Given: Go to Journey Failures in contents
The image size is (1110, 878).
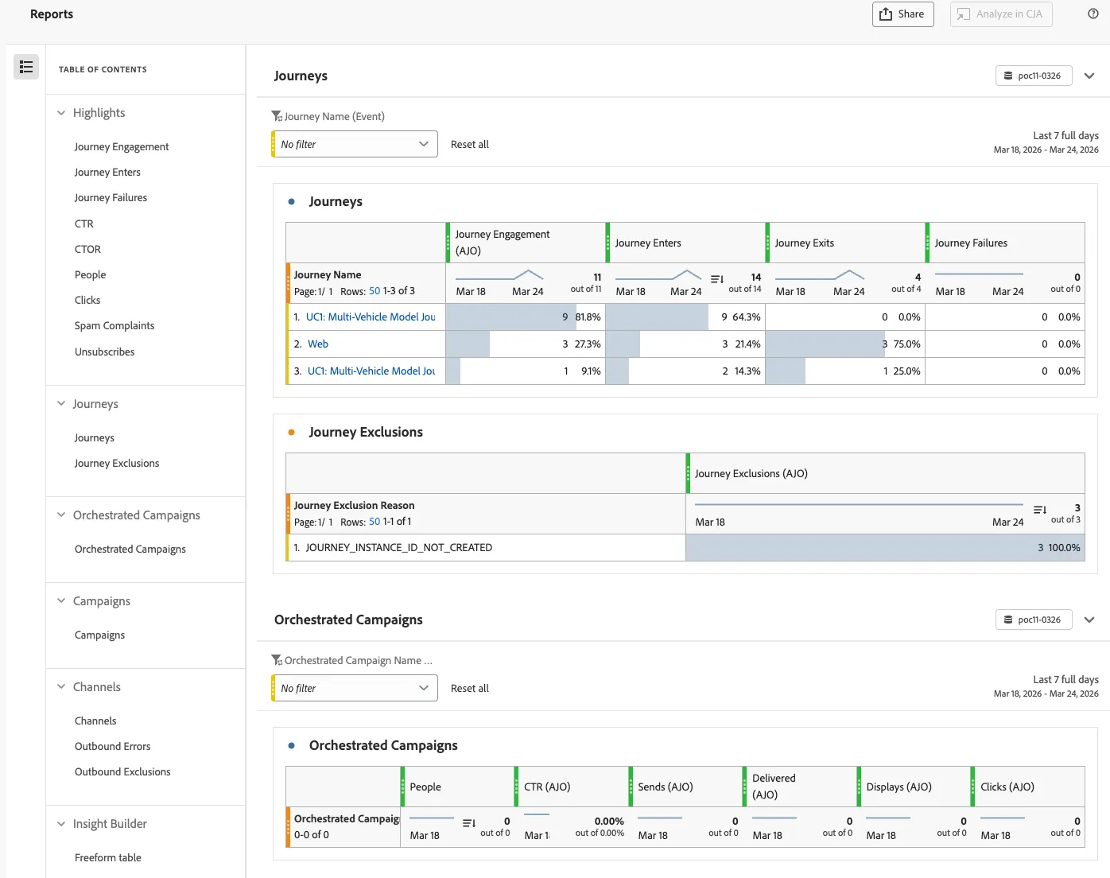Looking at the screenshot, I should (111, 198).
